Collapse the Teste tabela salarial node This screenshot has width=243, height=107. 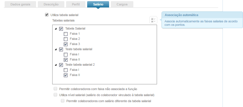(x=56, y=49)
